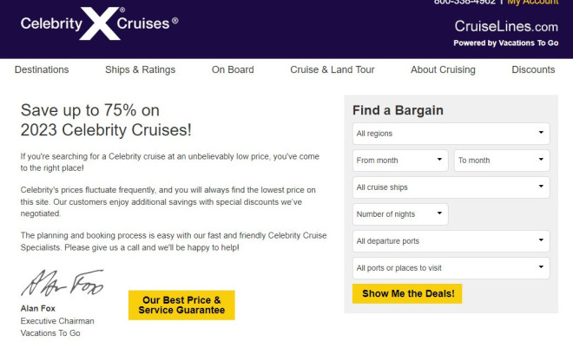This screenshot has width=573, height=348.
Task: Open the About Cruising menu
Action: click(x=443, y=69)
